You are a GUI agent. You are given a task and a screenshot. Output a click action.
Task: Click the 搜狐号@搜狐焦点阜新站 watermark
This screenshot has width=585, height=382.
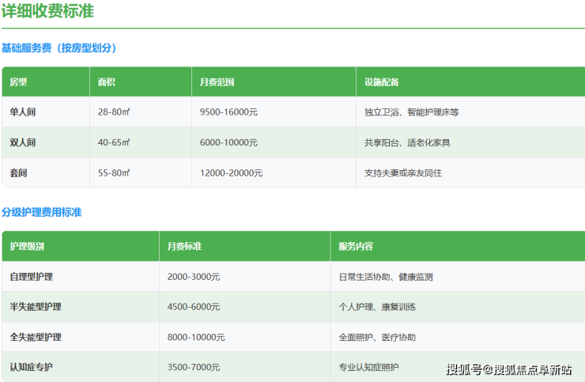pos(508,369)
